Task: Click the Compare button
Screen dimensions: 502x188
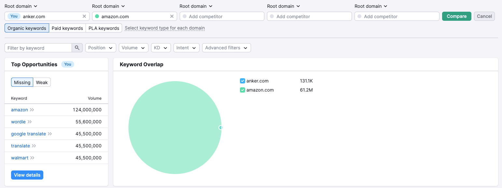Action: pyautogui.click(x=457, y=16)
